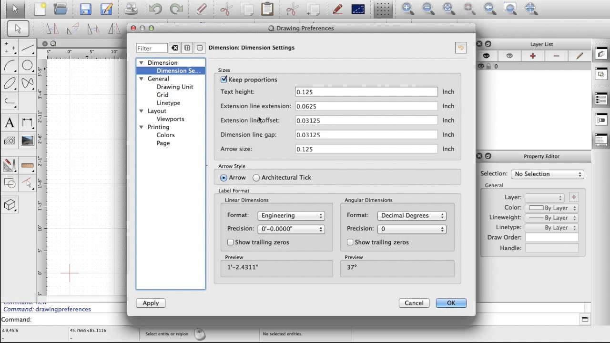Click the Redo arrow icon
This screenshot has width=610, height=343.
[x=176, y=9]
